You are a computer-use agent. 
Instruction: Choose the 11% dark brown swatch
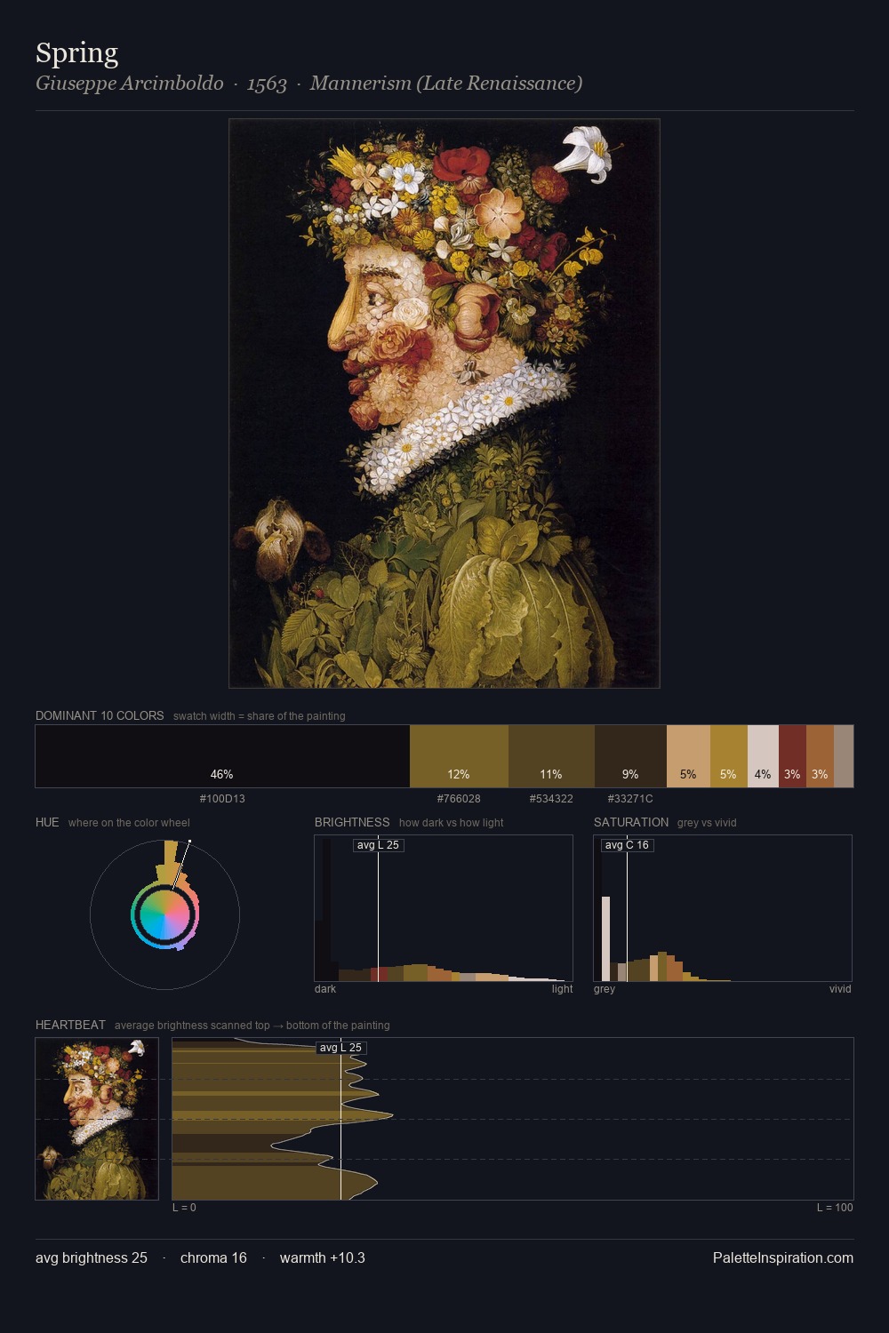tap(551, 756)
